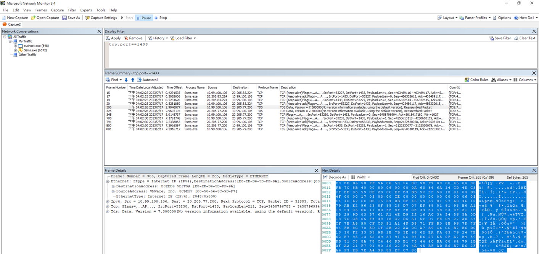Click into the tcp.port==1433 filter text
Viewport: 539px width, 254px height.
(x=128, y=45)
